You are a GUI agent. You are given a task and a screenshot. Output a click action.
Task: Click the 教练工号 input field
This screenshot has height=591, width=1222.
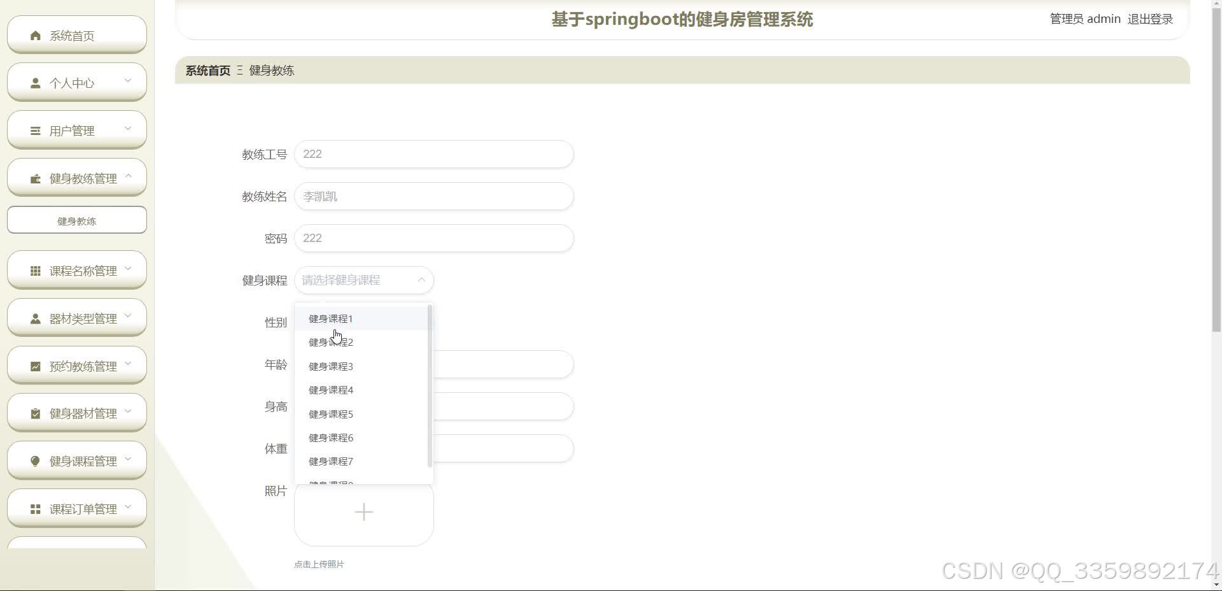coord(434,154)
